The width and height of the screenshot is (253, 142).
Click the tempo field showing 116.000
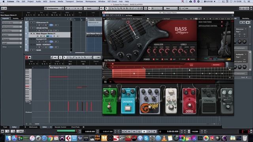(195, 131)
